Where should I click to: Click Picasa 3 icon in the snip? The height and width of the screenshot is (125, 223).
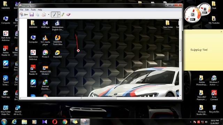[45, 54]
